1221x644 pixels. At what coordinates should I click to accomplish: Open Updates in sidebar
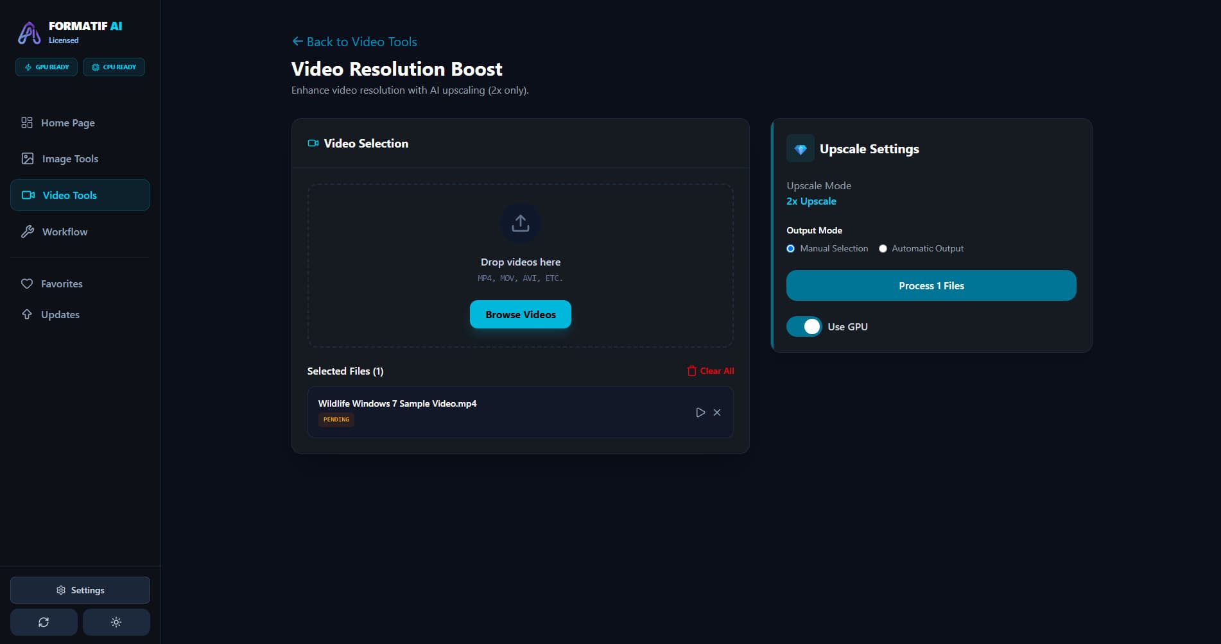pos(80,314)
